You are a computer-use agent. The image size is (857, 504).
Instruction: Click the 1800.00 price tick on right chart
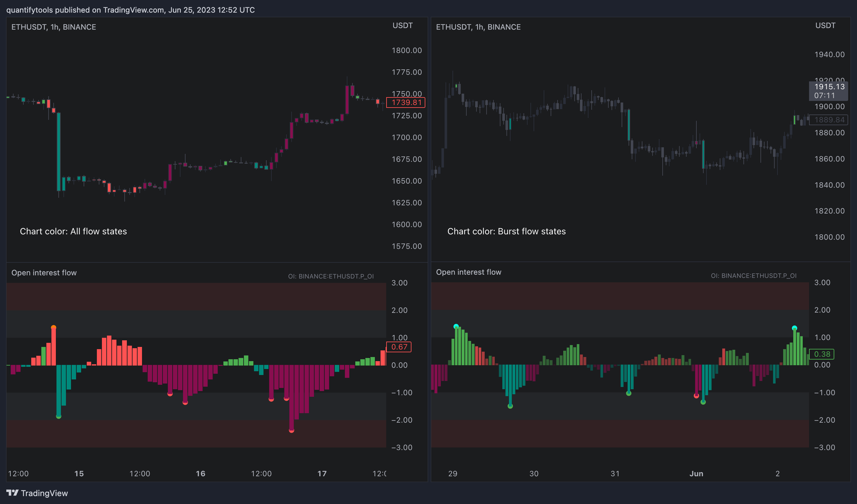pos(830,237)
